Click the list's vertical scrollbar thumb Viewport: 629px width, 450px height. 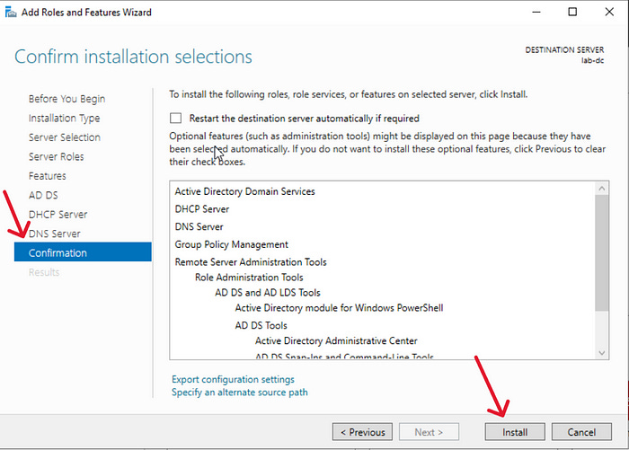pos(602,252)
